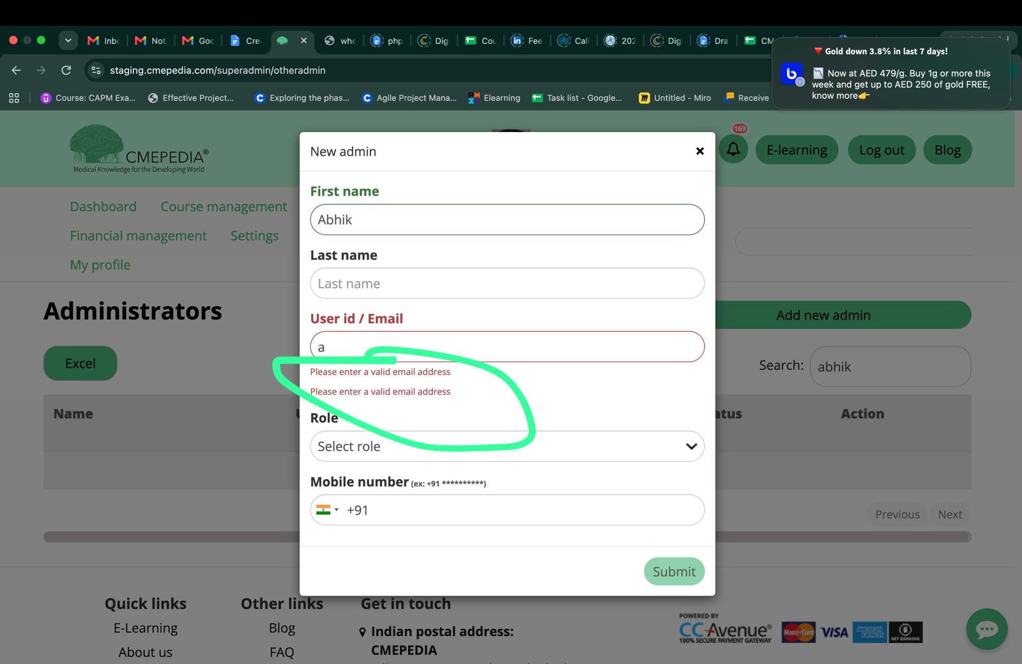Open the notifications bell icon
This screenshot has height=664, width=1022.
[x=733, y=149]
